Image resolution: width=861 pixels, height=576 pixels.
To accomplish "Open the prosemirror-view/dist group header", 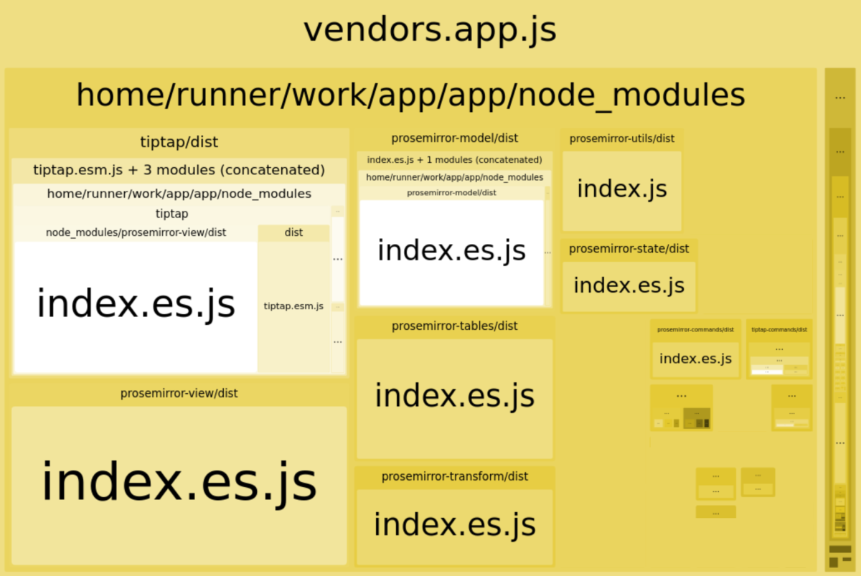I will tap(179, 393).
